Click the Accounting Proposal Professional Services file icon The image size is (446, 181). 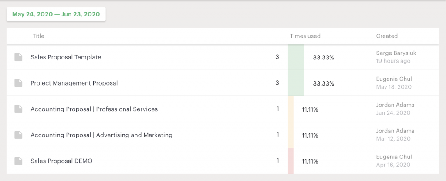tap(18, 109)
